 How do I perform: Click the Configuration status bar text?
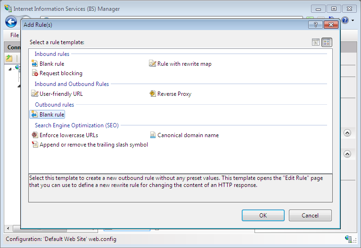(61, 239)
